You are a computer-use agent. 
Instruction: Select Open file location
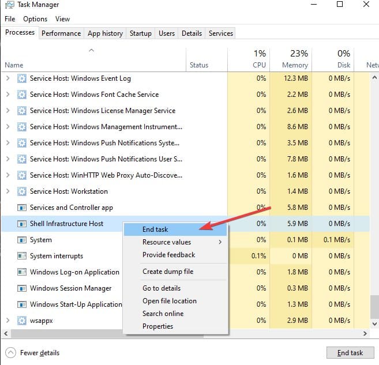point(175,301)
